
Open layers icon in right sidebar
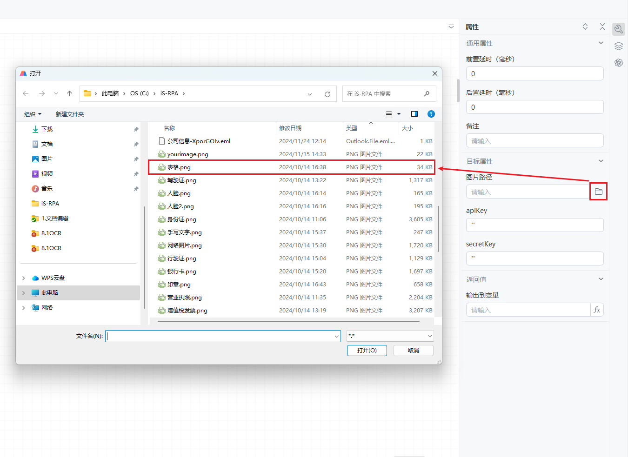click(x=619, y=46)
